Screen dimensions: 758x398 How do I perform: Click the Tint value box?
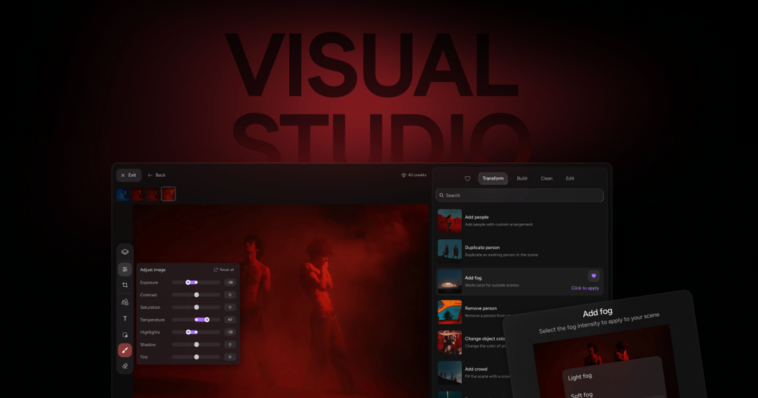click(230, 357)
